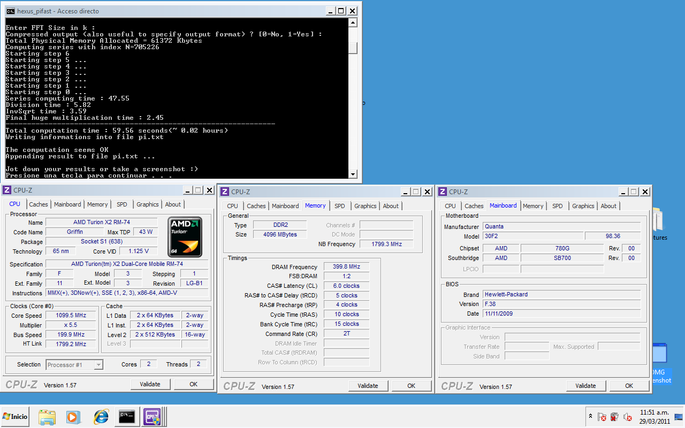The width and height of the screenshot is (685, 428).
Task: Click the motherboard Manufacturer value Quanta
Action: (561, 227)
